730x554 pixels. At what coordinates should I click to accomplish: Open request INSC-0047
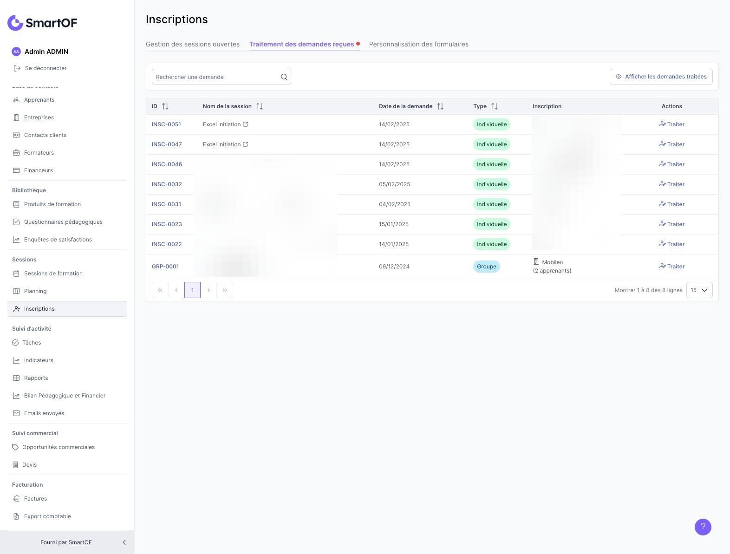tap(167, 144)
